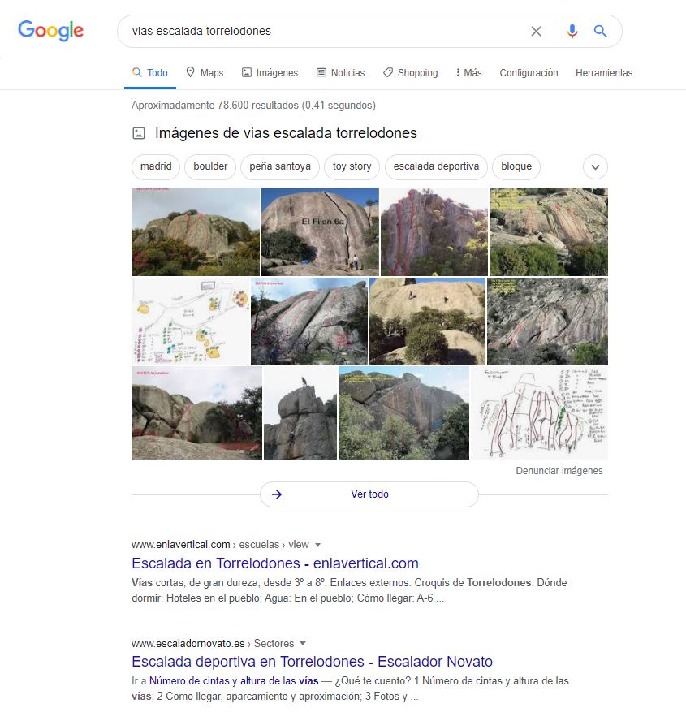Go to the Shopping tab

pyautogui.click(x=410, y=73)
